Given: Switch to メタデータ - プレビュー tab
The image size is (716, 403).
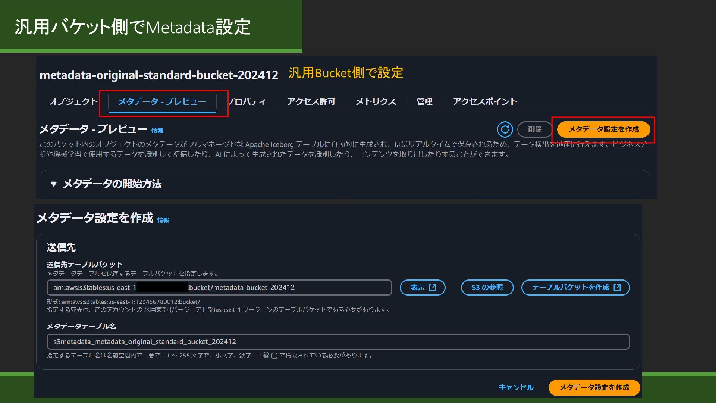Looking at the screenshot, I should pyautogui.click(x=162, y=101).
